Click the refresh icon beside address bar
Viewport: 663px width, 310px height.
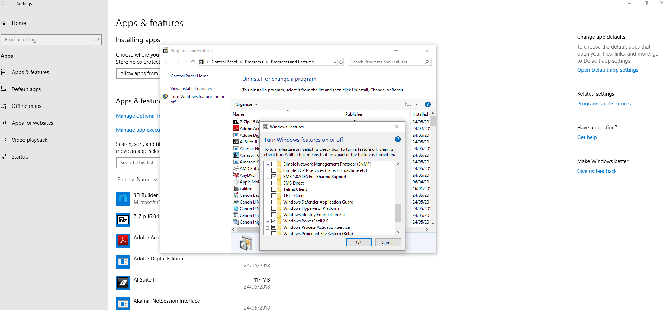click(x=341, y=62)
